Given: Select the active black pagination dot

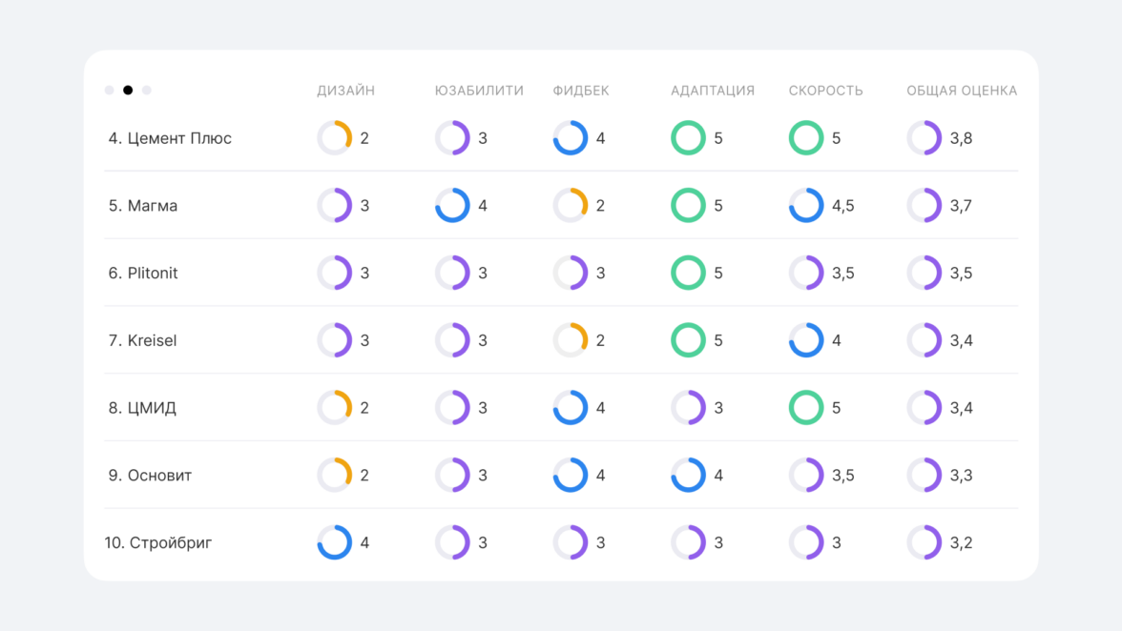Looking at the screenshot, I should coord(128,91).
